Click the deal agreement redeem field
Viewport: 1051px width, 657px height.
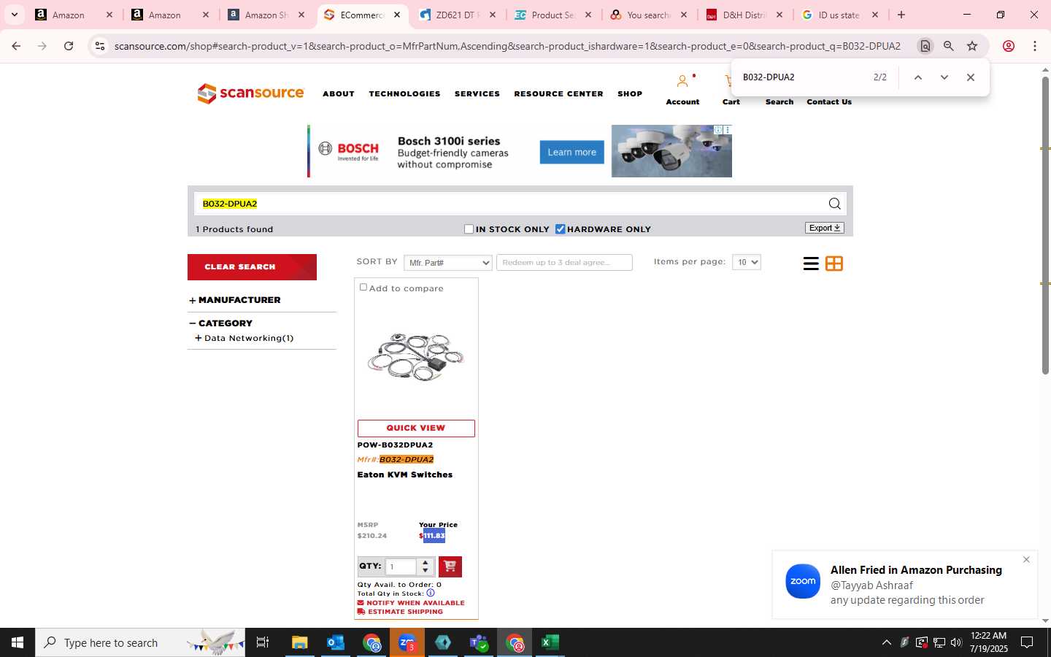[564, 263]
